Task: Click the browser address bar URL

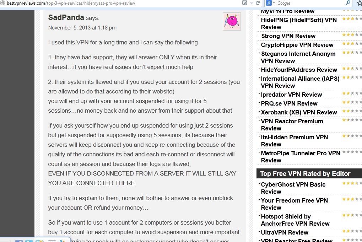Action: (71, 3)
